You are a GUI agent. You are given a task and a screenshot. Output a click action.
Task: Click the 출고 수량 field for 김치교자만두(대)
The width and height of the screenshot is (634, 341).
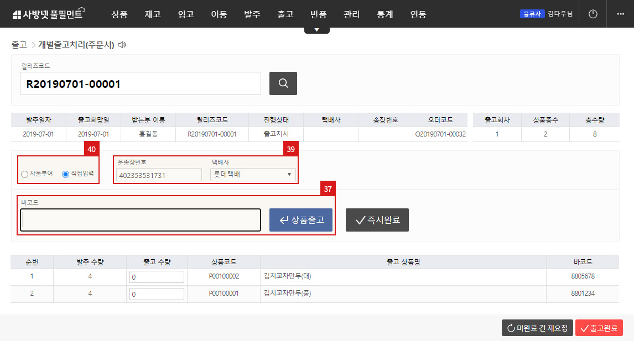pos(157,276)
